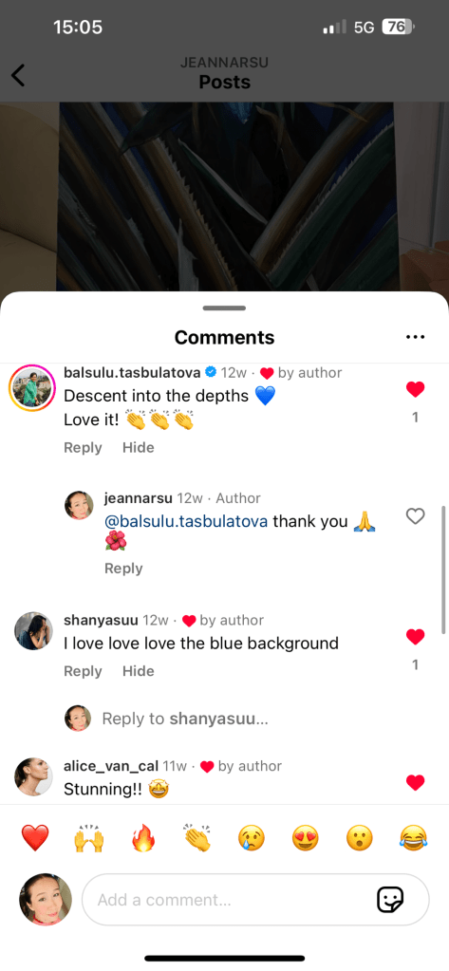
Task: Reply to balsulu.tasbulatova's comment
Action: pyautogui.click(x=83, y=448)
